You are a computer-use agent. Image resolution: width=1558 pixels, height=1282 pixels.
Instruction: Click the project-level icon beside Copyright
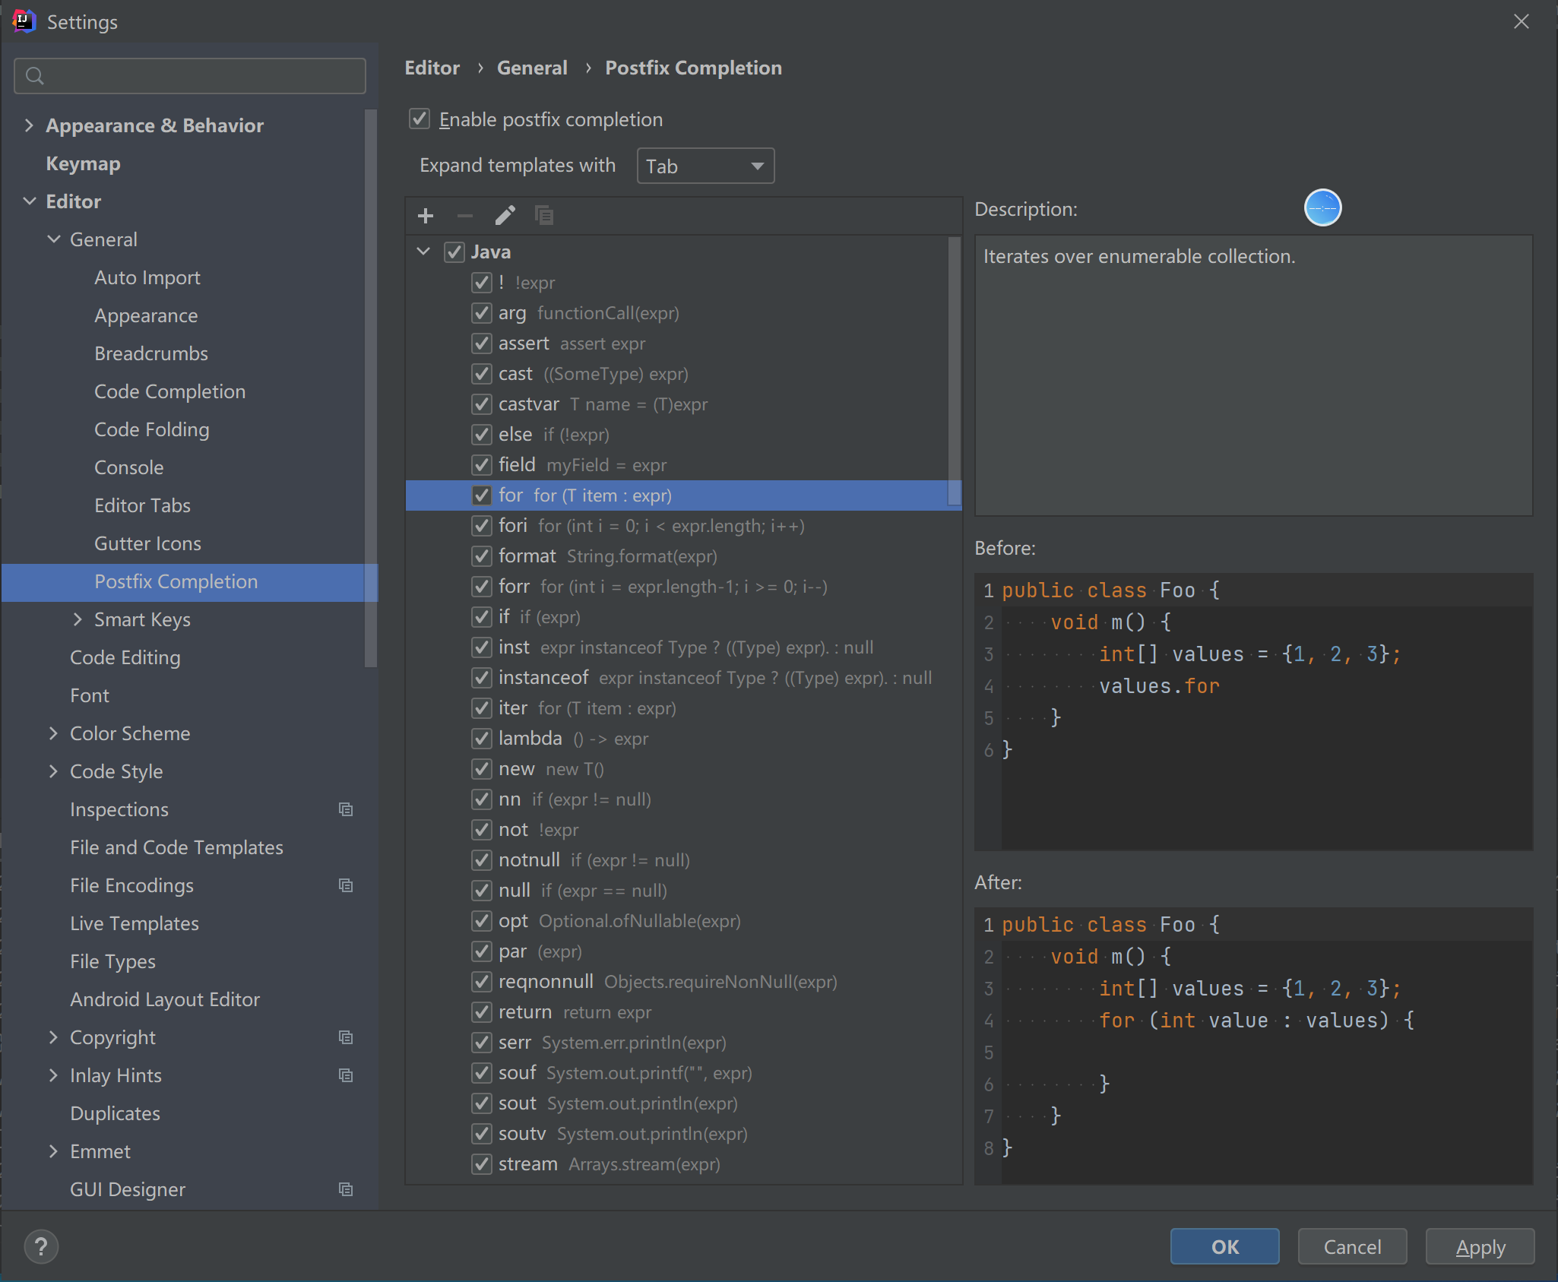[x=346, y=1037]
